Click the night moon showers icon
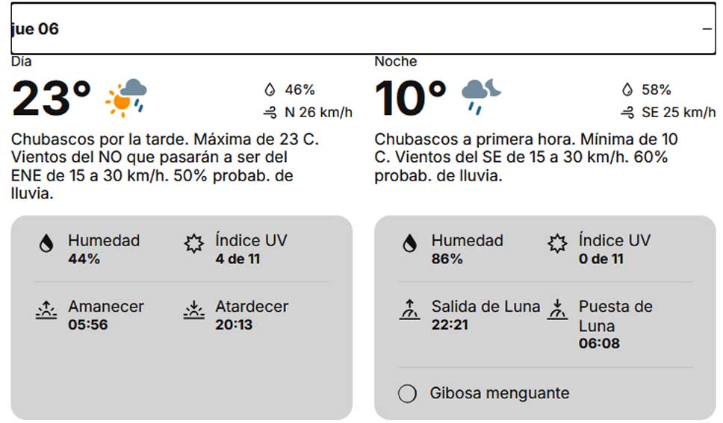723x423 pixels. point(480,96)
